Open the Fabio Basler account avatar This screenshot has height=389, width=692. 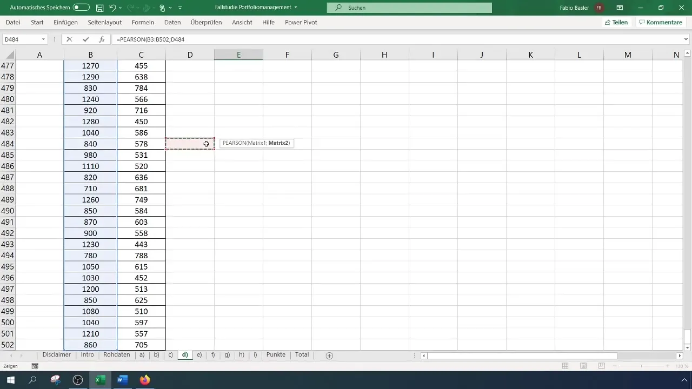point(599,8)
